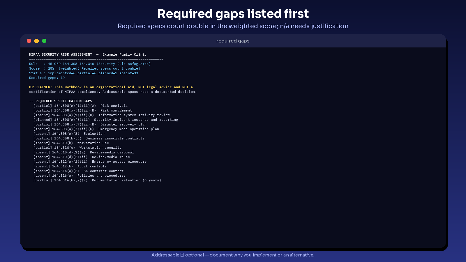The height and width of the screenshot is (262, 466).
Task: Click the 'certification of HIPAA compliance' line
Action: 113,92
